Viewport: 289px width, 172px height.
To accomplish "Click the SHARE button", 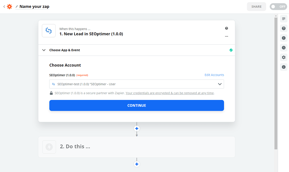I will (256, 6).
